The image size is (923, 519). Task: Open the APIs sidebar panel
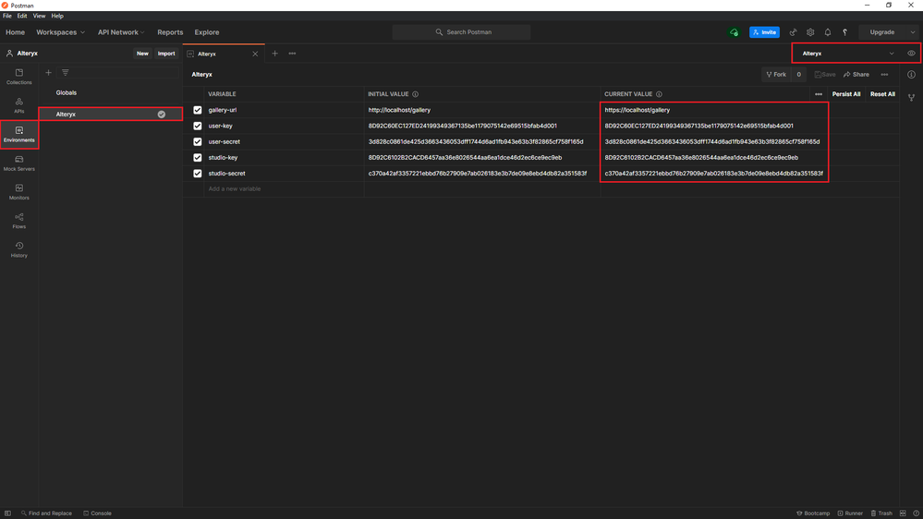click(x=18, y=105)
